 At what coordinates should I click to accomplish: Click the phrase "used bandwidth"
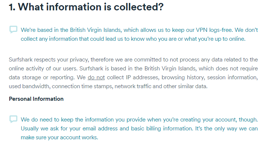[x=29, y=86]
